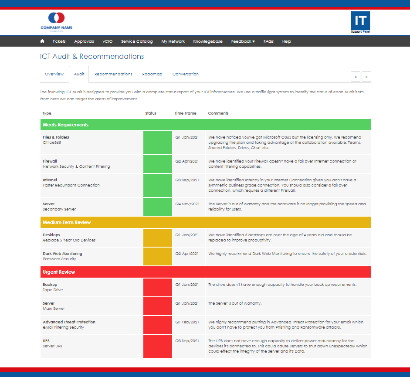The width and height of the screenshot is (410, 377).
Task: Switch to the Recommendations tab
Action: coord(113,74)
